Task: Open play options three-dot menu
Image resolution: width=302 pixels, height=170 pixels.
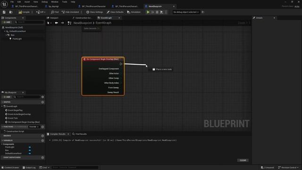Action: point(166,12)
